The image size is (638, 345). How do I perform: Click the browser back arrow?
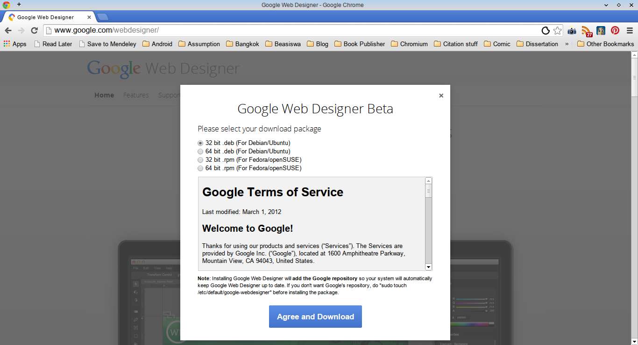(x=8, y=30)
